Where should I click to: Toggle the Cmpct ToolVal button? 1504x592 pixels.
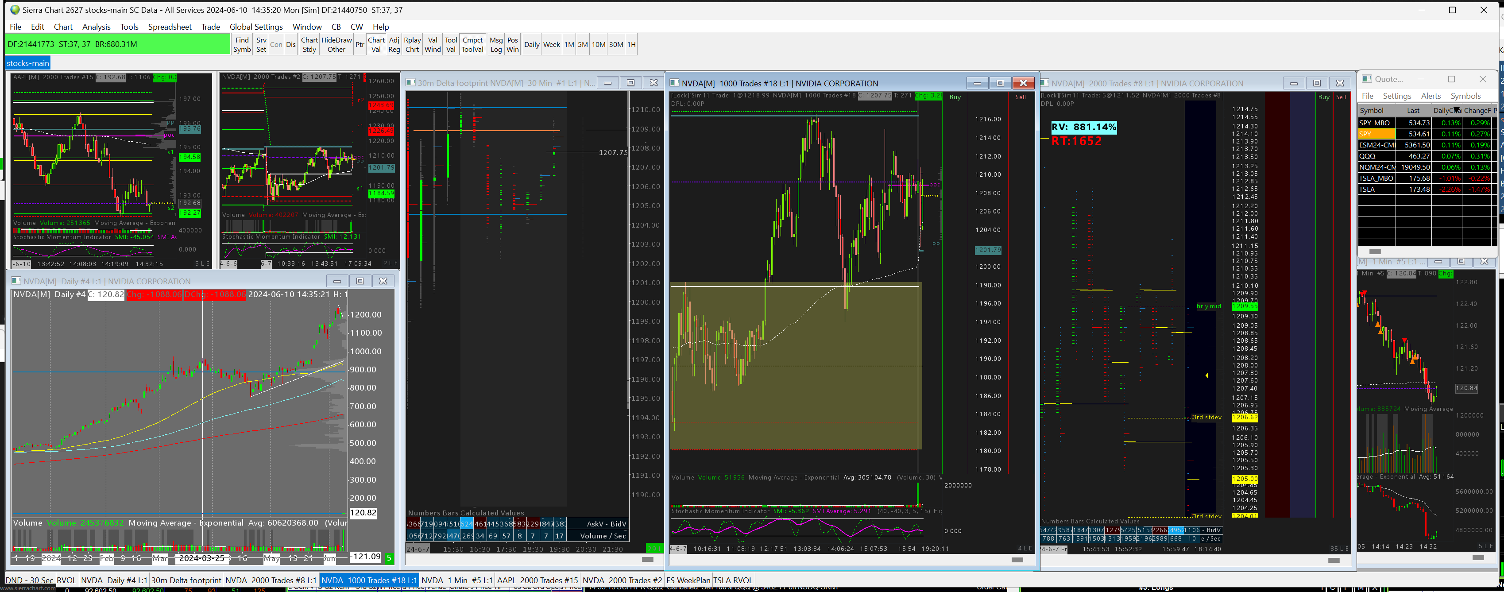click(x=472, y=44)
